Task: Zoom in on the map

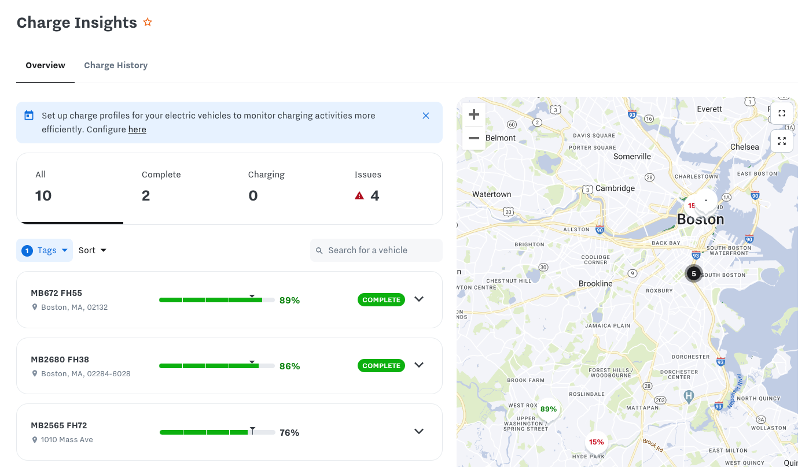Action: tap(473, 114)
